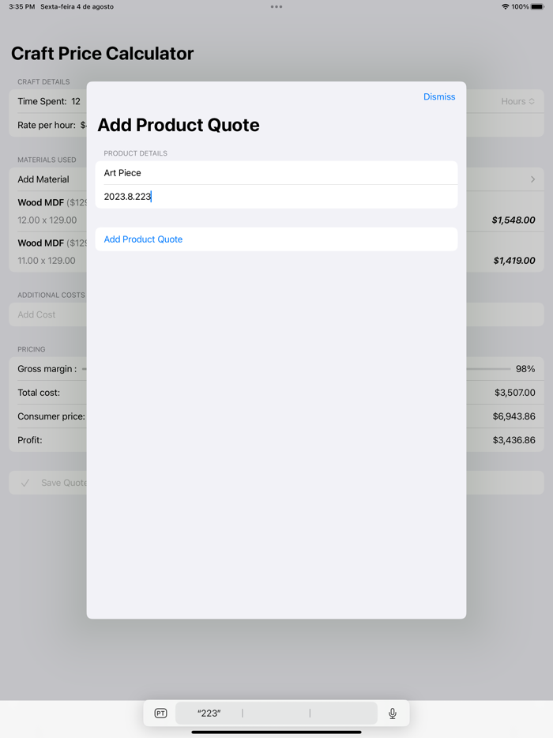Tap the dictation microphone icon
This screenshot has width=553, height=738.
(x=392, y=713)
